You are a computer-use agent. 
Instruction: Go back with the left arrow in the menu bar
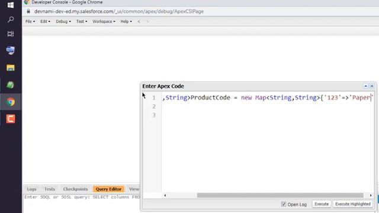pyautogui.click(x=139, y=21)
